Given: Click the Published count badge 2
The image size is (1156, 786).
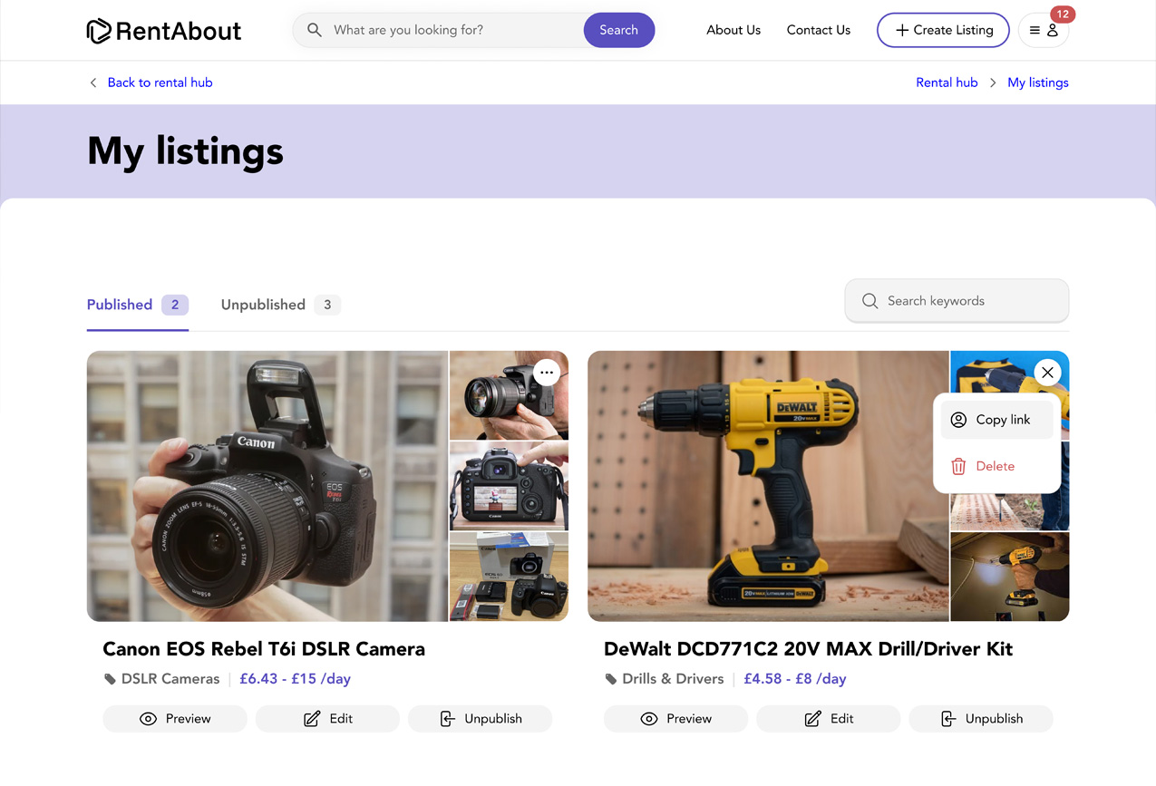Looking at the screenshot, I should [175, 305].
